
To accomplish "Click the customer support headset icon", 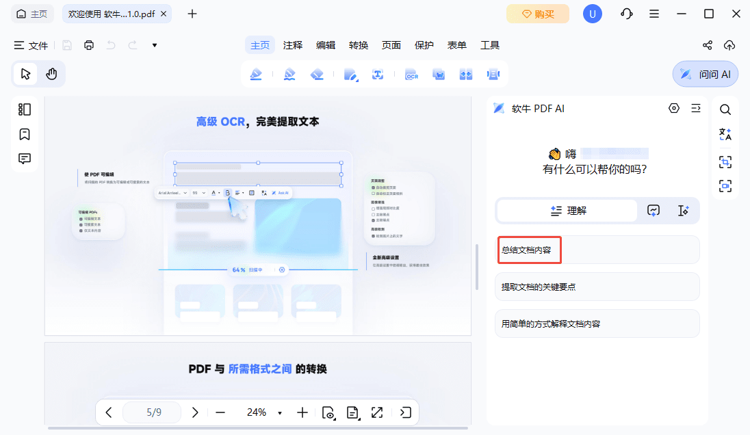I will (x=627, y=14).
